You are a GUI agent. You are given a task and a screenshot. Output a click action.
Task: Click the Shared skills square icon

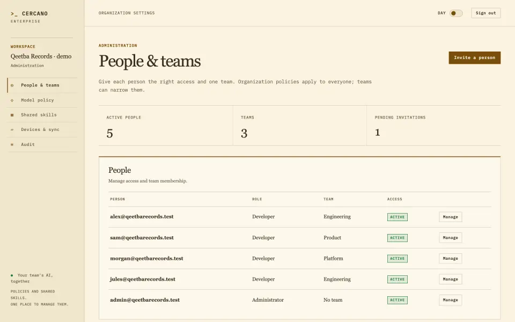pos(12,115)
